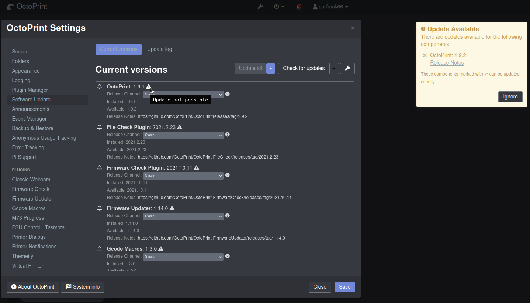View notifications via the bell icon in navbar
530x303 pixels.
coord(298,7)
